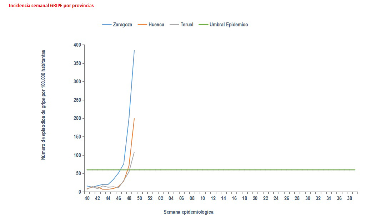Select week 40 at the x-axis start
The height and width of the screenshot is (219, 391).
pos(87,198)
